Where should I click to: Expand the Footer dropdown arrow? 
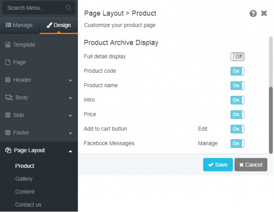click(x=70, y=133)
